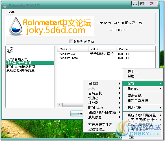Open the 配置 submenu
Image resolution: width=165 pixels, height=141 pixels.
tap(143, 84)
